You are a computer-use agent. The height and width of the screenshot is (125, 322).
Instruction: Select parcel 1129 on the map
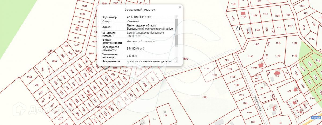click(229, 69)
